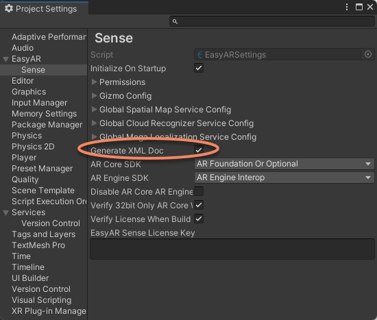Open Tags and Layers settings
The height and width of the screenshot is (320, 377).
pos(43,234)
